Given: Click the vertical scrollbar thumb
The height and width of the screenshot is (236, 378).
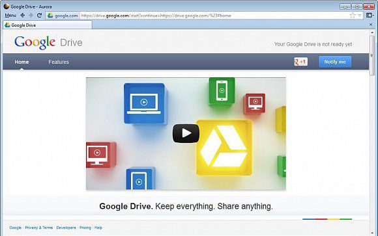Looking at the screenshot, I should [x=372, y=55].
